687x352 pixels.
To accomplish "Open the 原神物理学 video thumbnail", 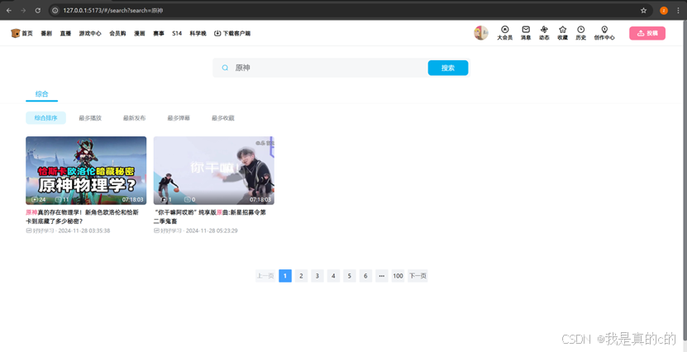I will click(86, 170).
